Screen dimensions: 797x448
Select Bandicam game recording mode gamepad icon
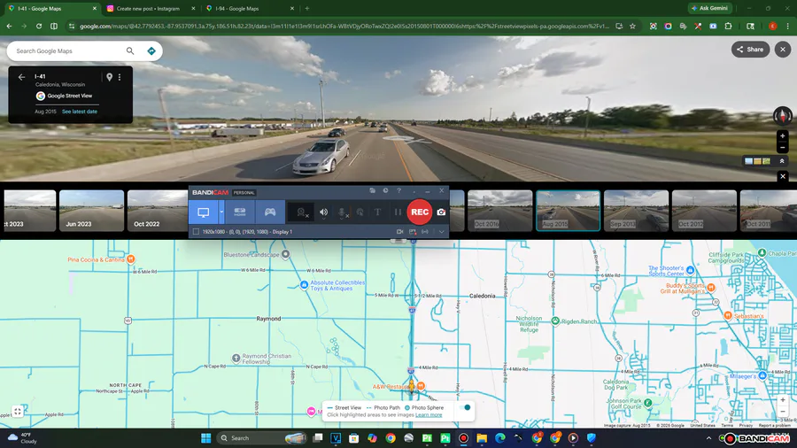[x=270, y=212]
